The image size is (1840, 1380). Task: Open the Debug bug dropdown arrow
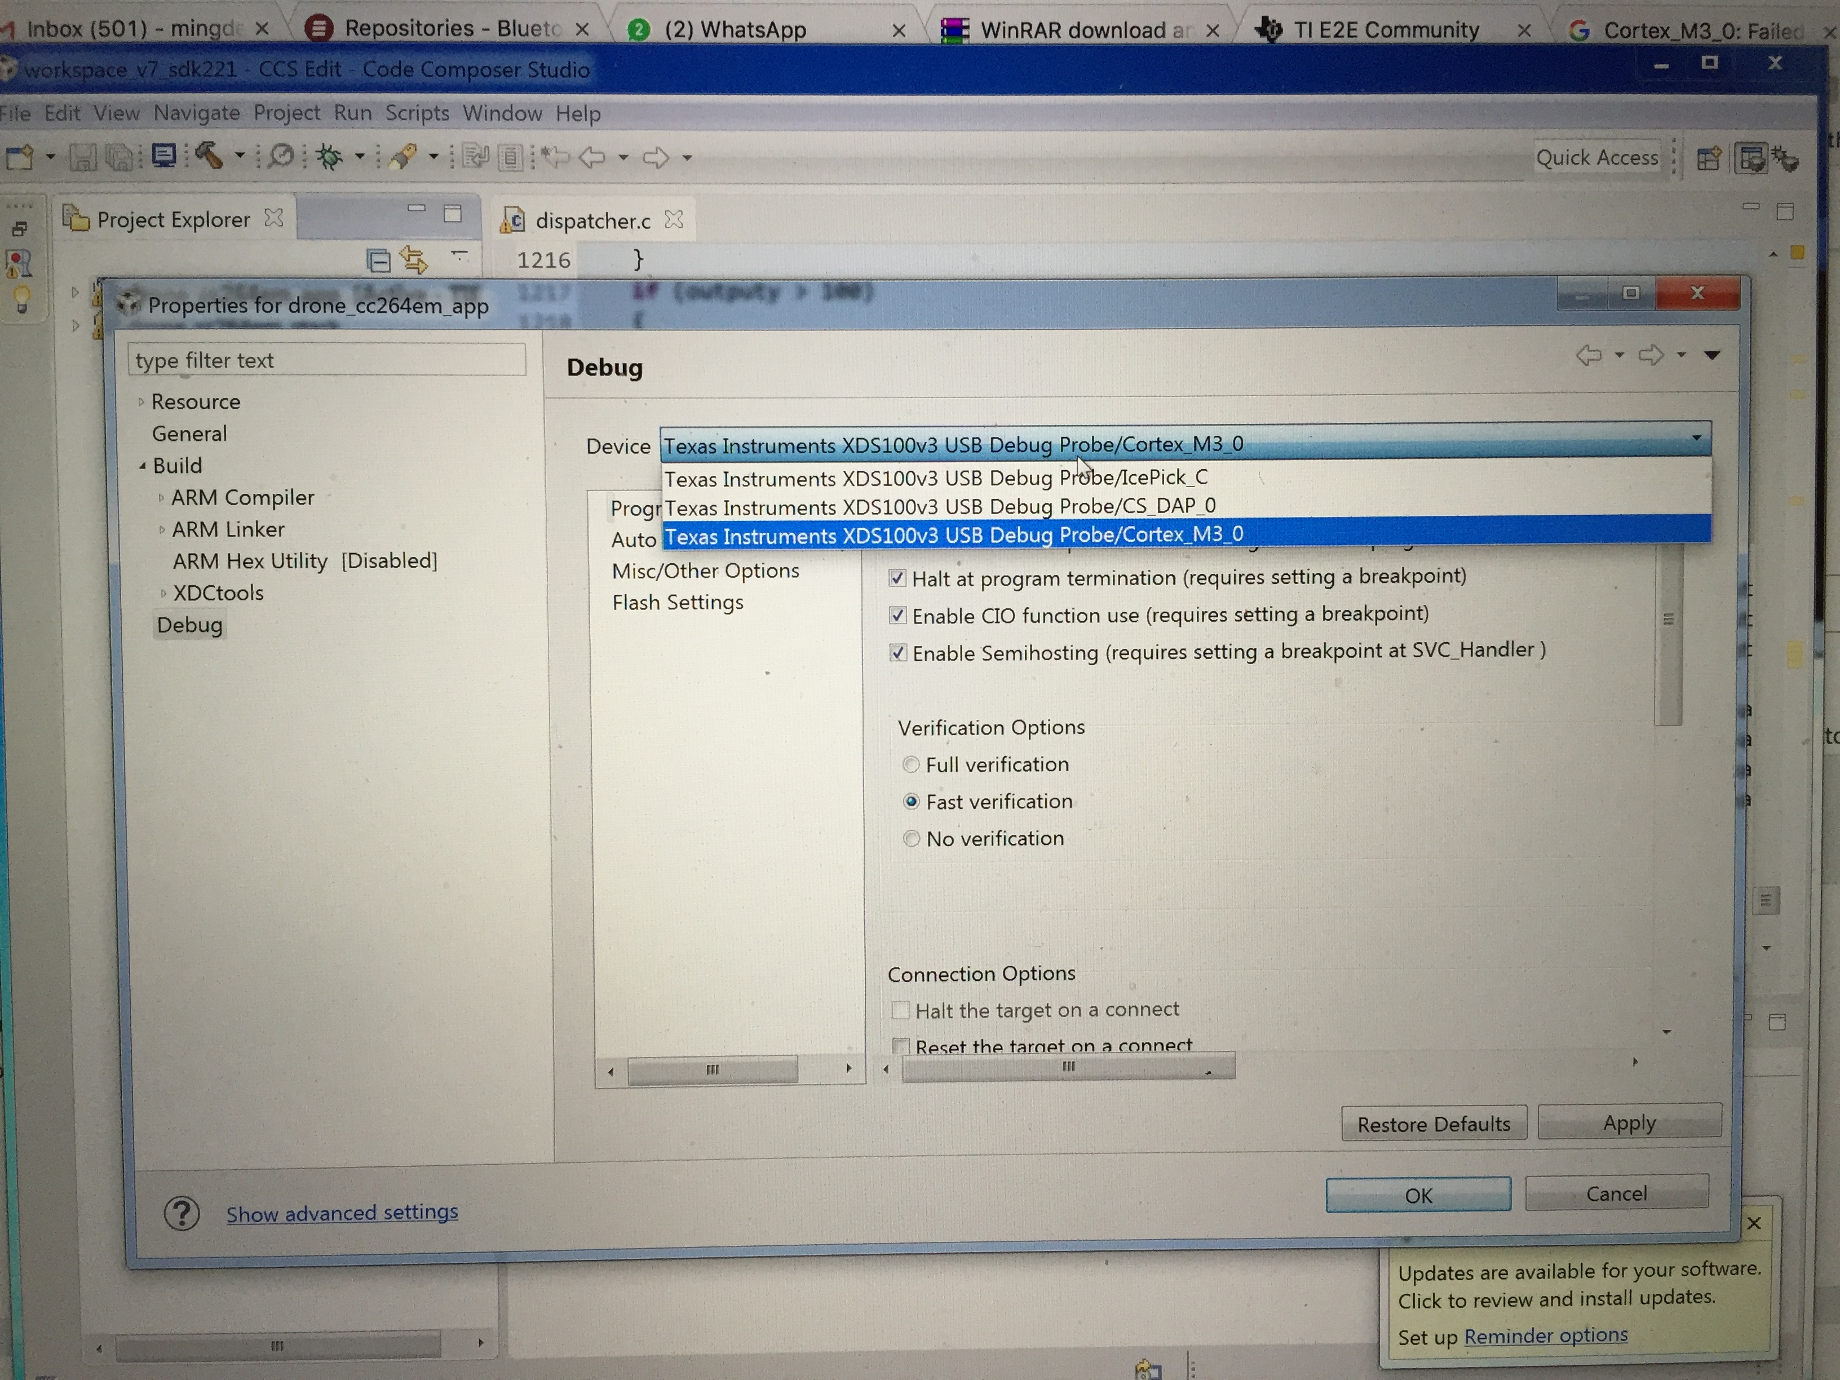click(x=360, y=156)
